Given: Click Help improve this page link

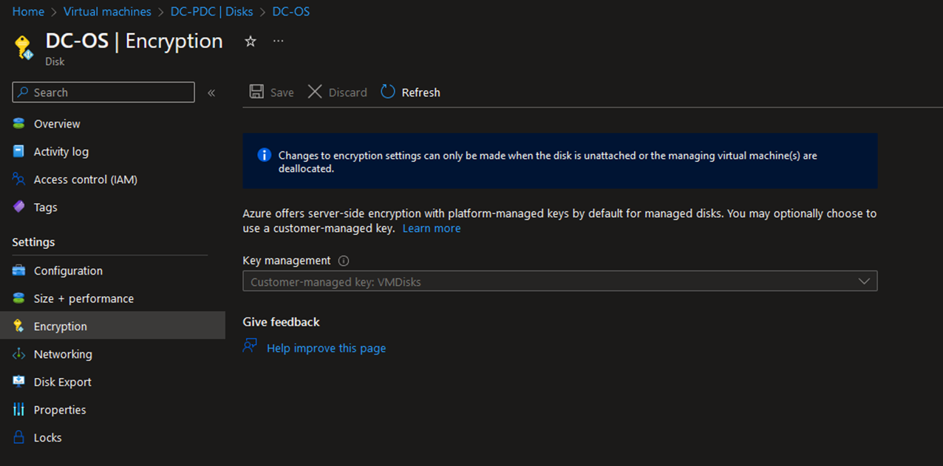Looking at the screenshot, I should (x=326, y=348).
